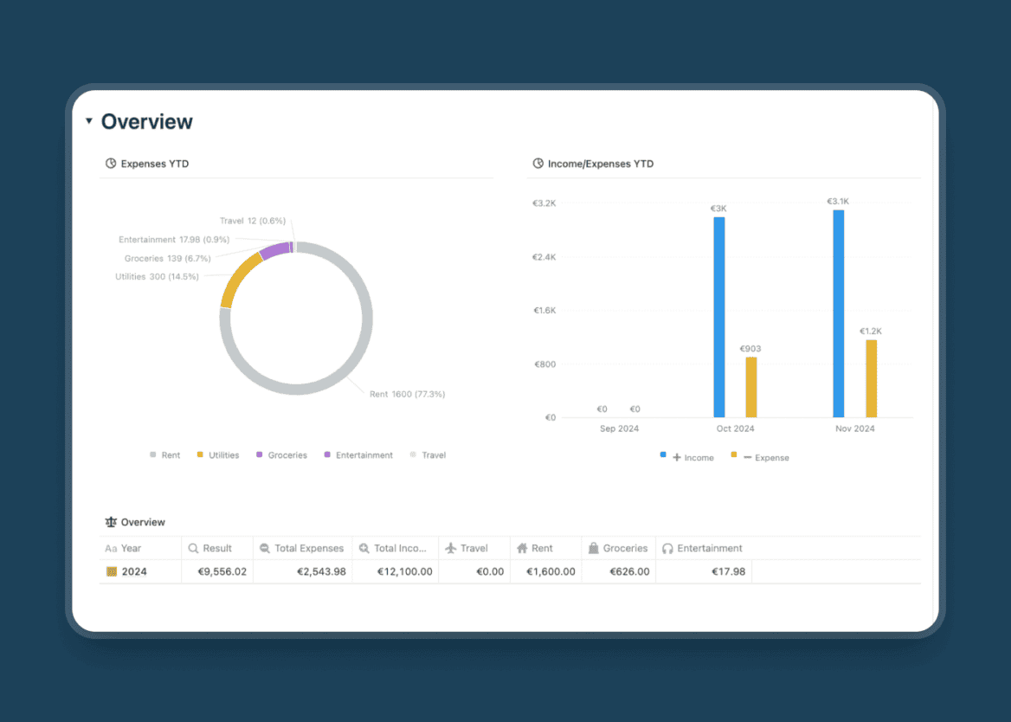Toggle Expense series in bar chart legend
This screenshot has width=1011, height=722.
point(764,457)
